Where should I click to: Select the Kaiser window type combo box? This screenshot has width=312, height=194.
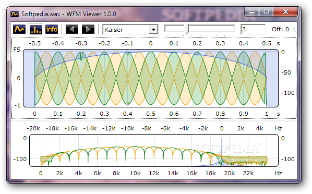tap(130, 29)
